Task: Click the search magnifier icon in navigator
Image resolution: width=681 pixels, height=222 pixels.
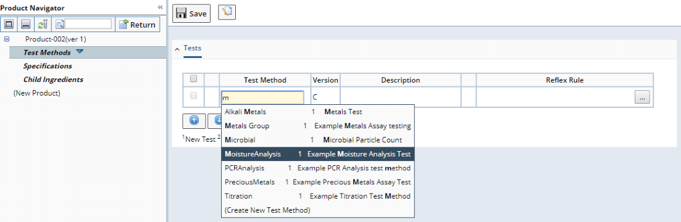Action: (x=61, y=24)
